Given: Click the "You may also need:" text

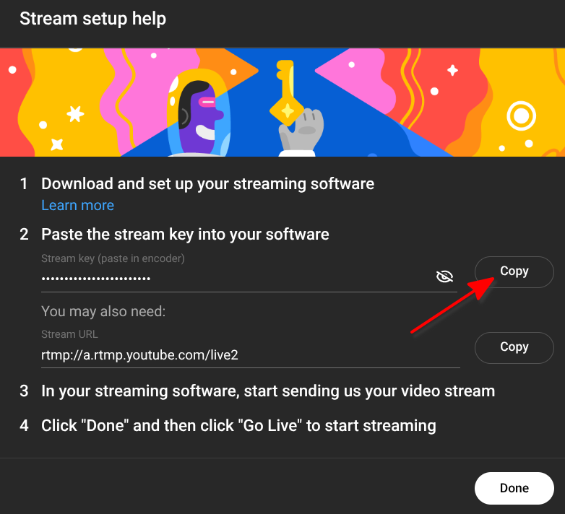Looking at the screenshot, I should [x=103, y=312].
